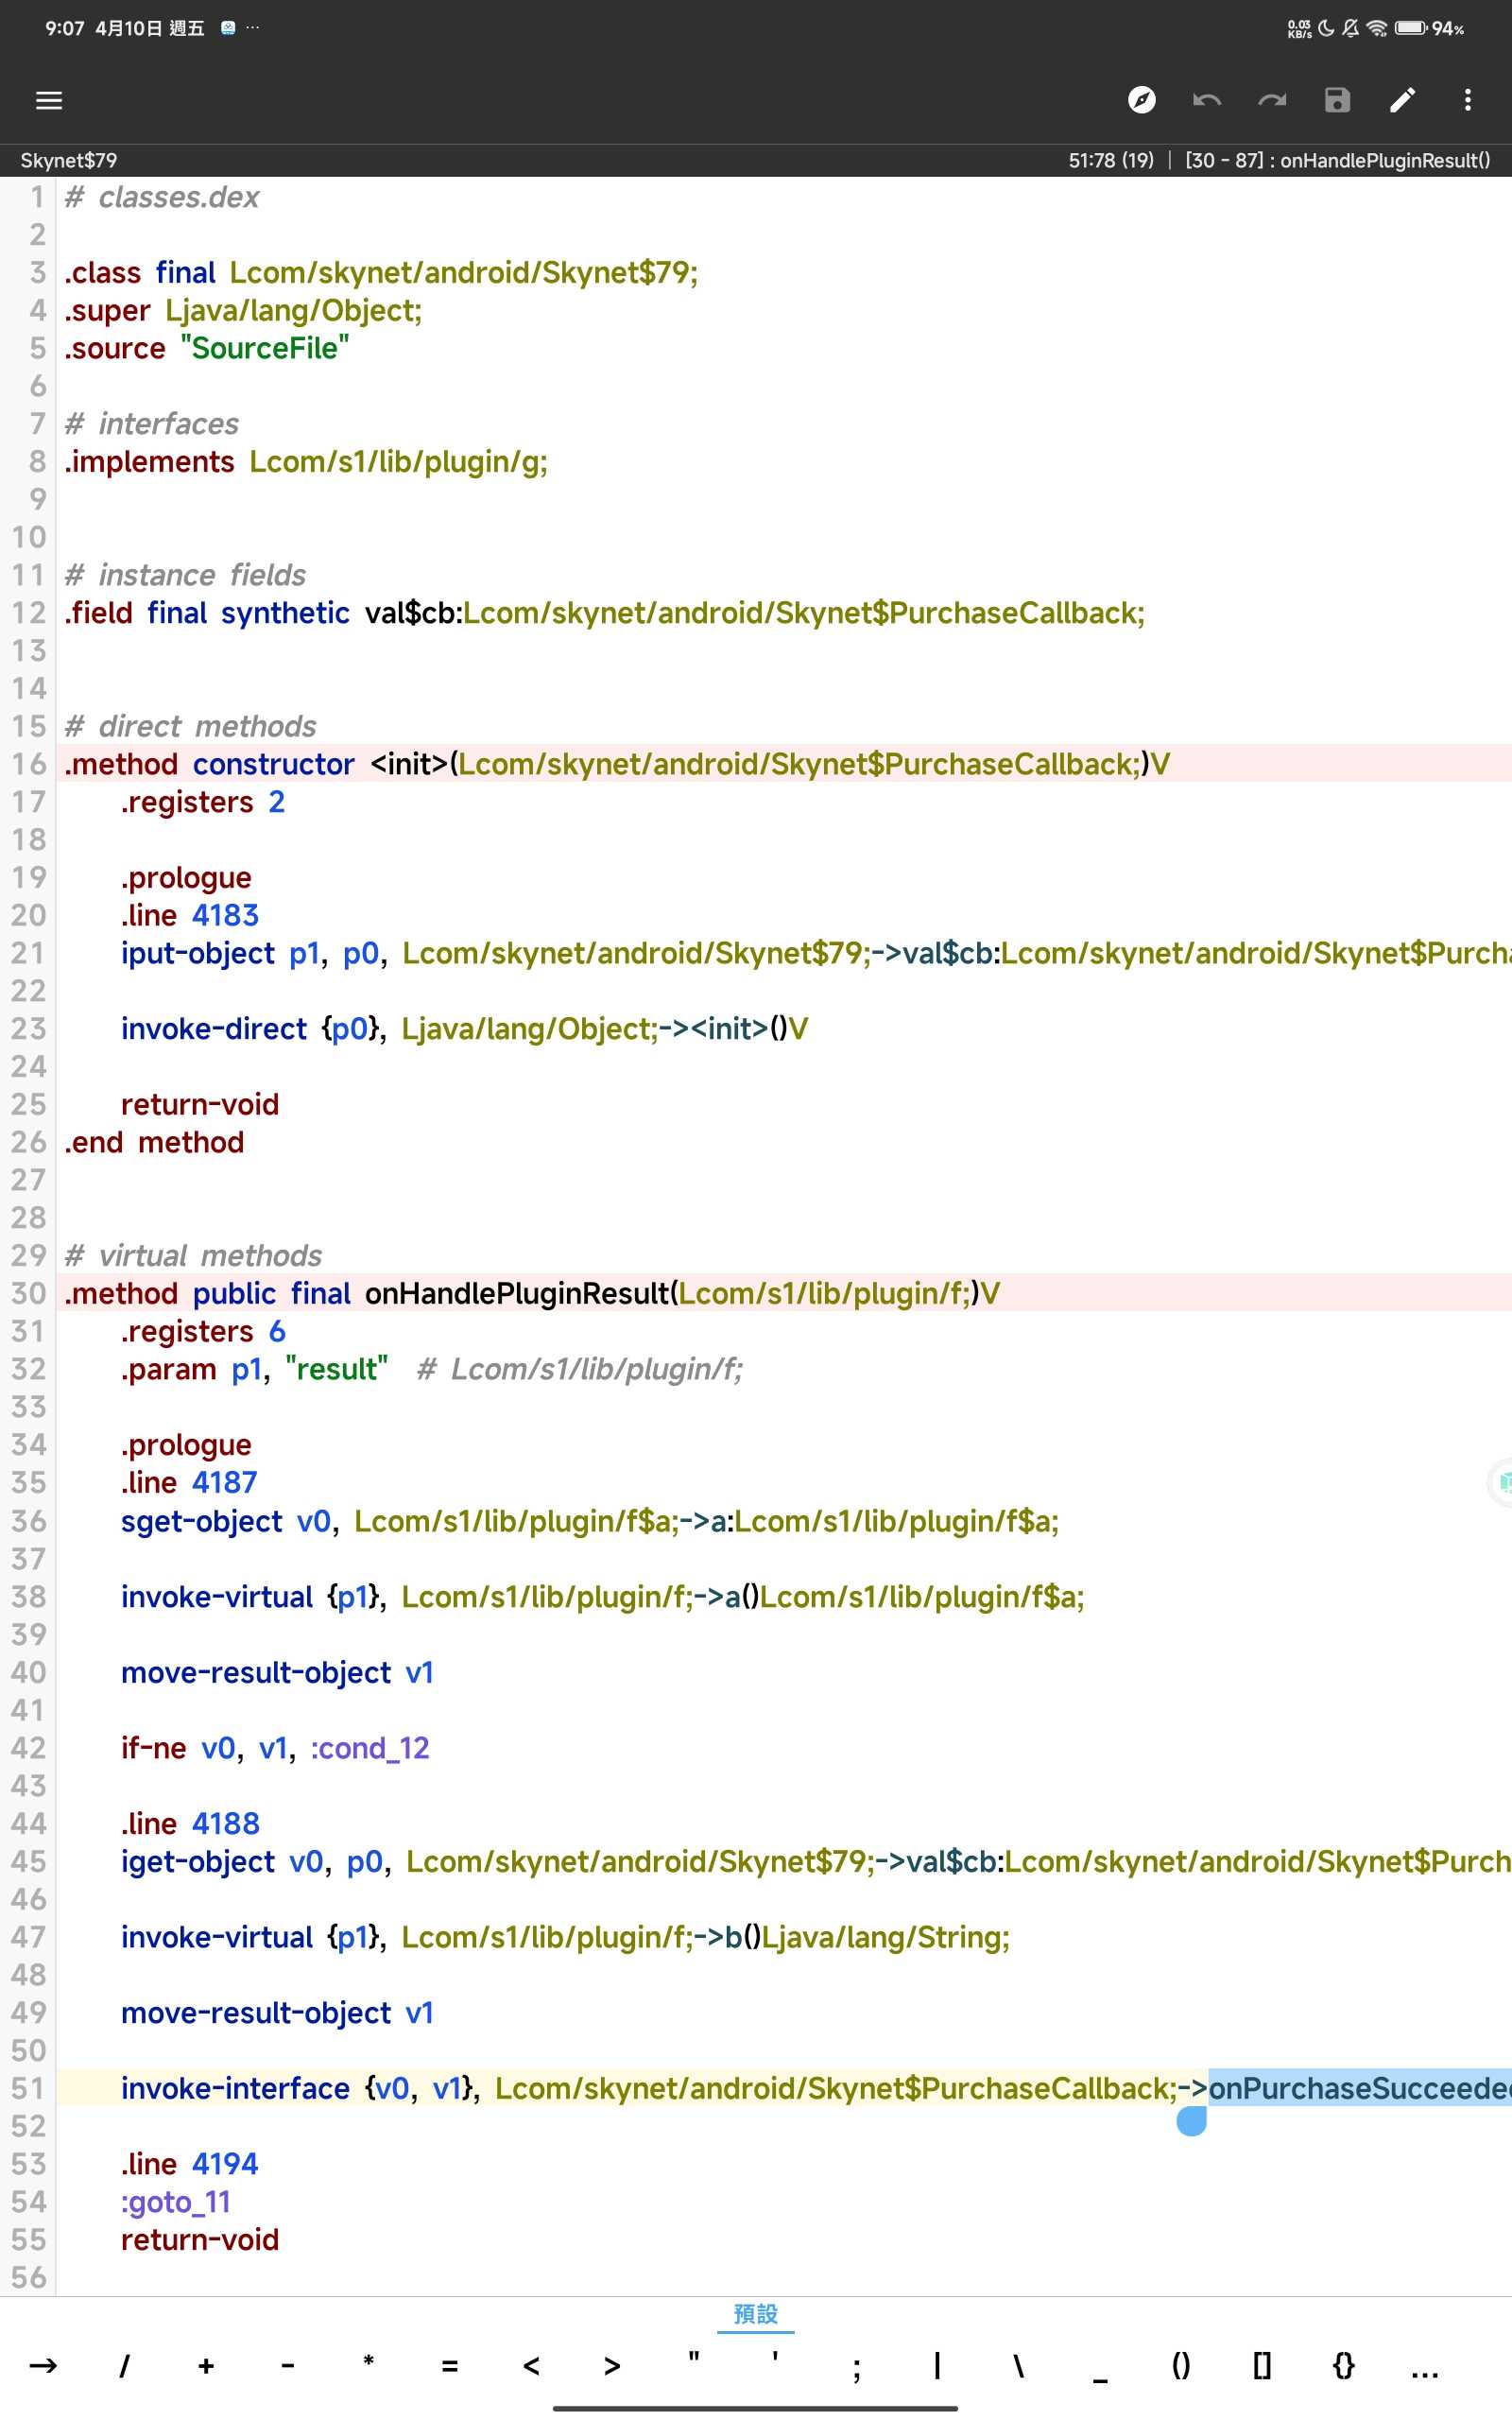Tap the blue text selection handle
Image resolution: width=1512 pixels, height=2420 pixels.
point(1191,2120)
